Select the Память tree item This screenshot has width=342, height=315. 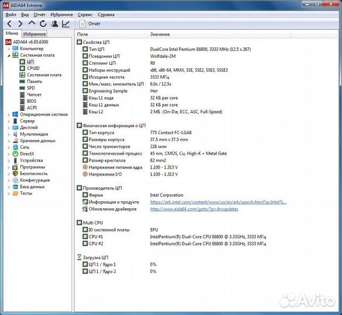tap(34, 82)
